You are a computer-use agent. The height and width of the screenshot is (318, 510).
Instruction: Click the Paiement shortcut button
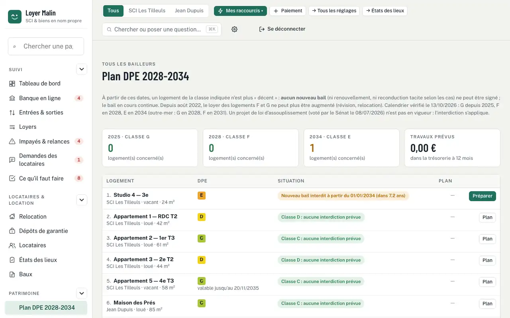click(x=288, y=11)
